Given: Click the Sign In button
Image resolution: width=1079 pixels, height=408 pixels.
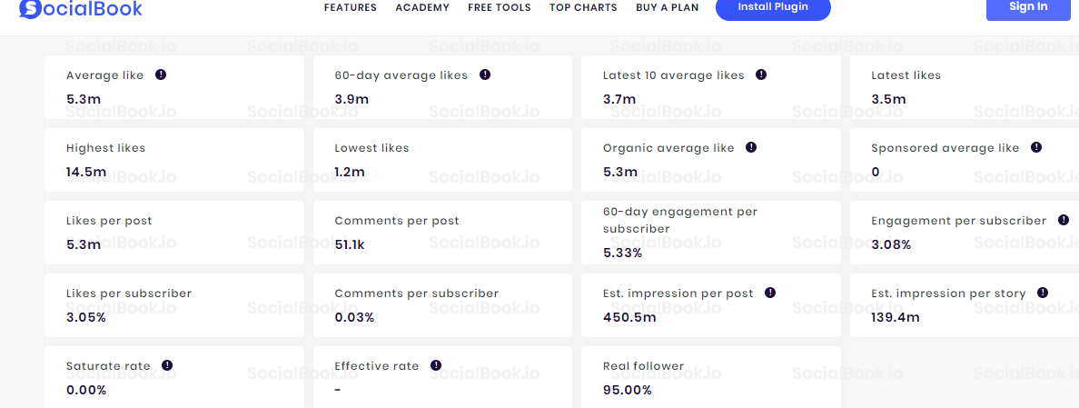Looking at the screenshot, I should (x=1028, y=7).
